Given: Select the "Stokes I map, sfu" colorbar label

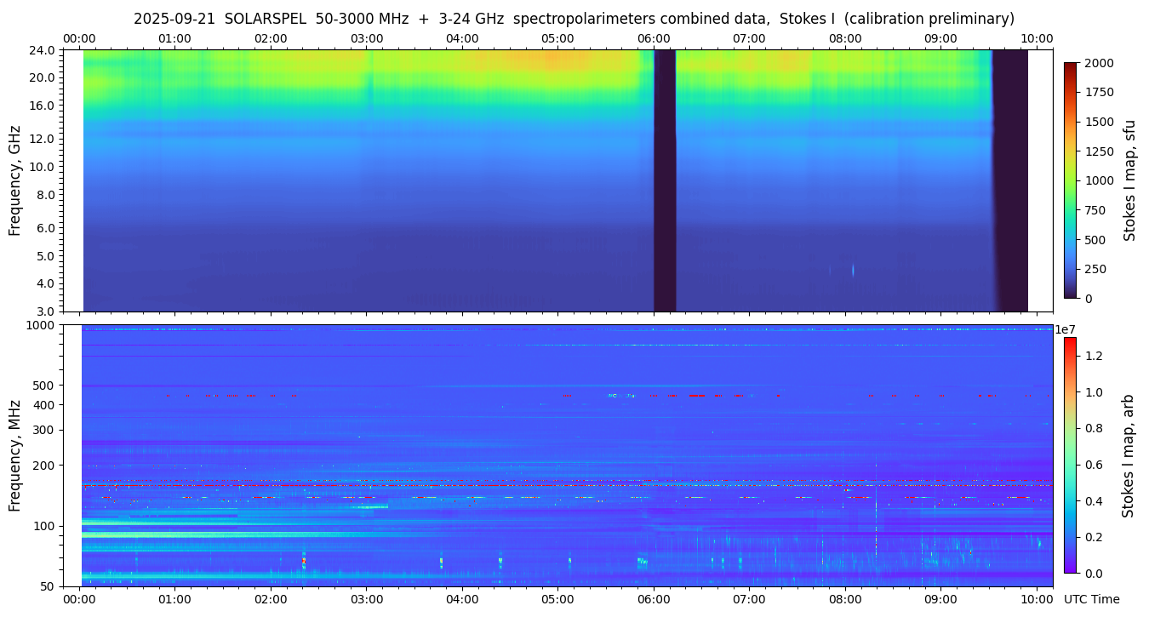Looking at the screenshot, I should [1129, 180].
